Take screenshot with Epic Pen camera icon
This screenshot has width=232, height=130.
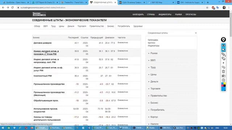point(223,76)
